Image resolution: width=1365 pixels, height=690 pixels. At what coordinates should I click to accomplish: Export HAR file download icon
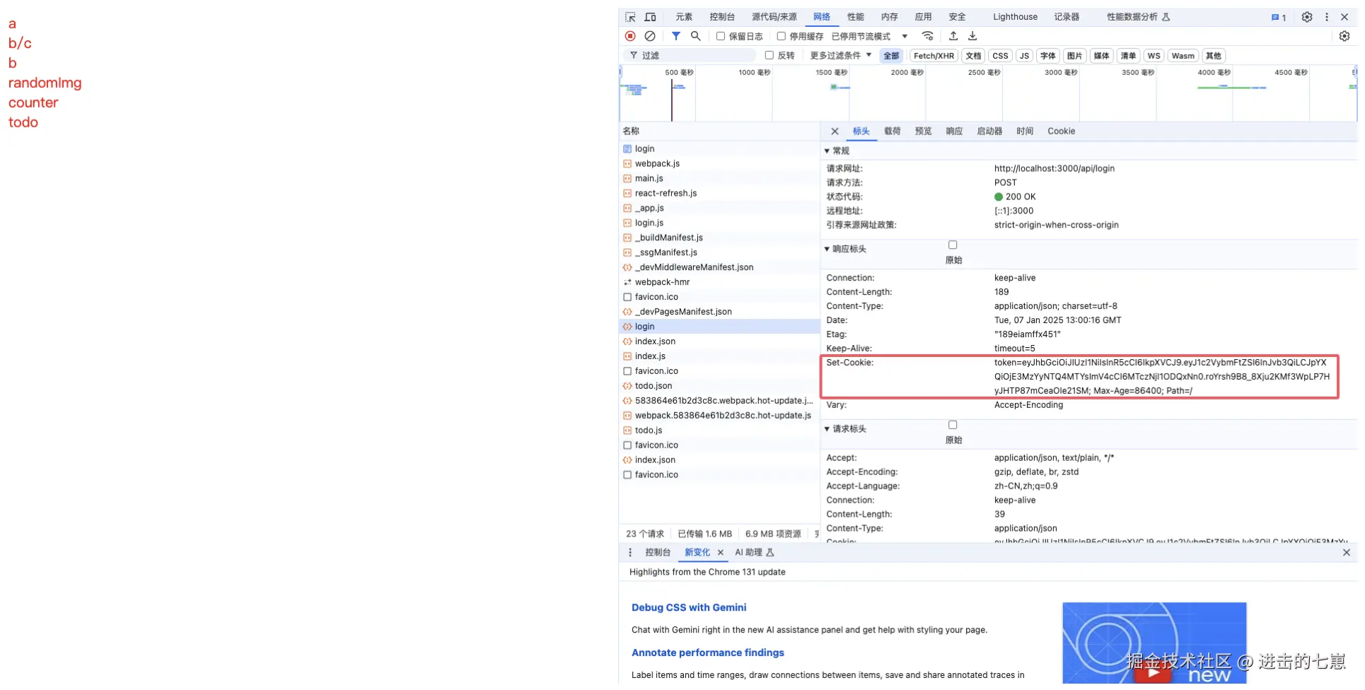point(972,36)
